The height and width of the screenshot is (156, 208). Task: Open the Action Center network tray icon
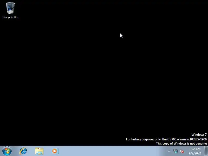[x=175, y=151]
